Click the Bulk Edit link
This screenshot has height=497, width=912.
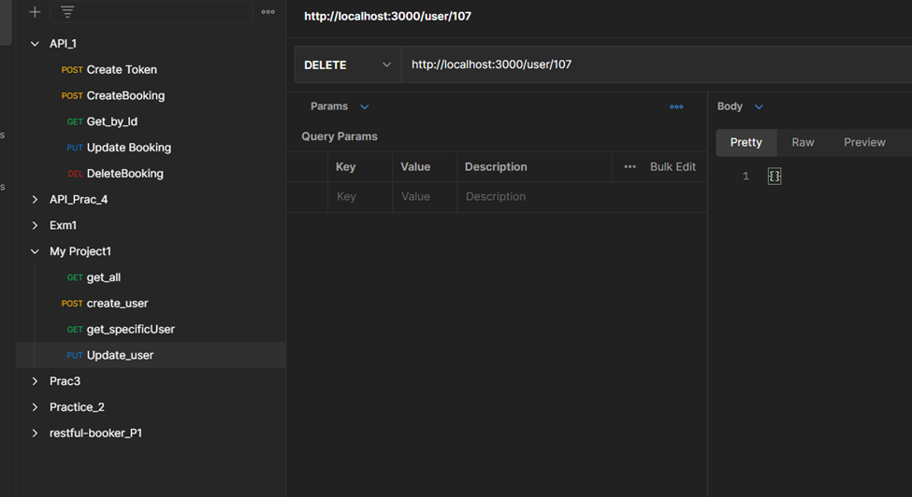[x=673, y=166]
